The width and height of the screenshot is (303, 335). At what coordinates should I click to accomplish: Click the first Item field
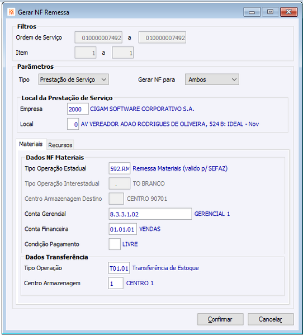click(86, 53)
